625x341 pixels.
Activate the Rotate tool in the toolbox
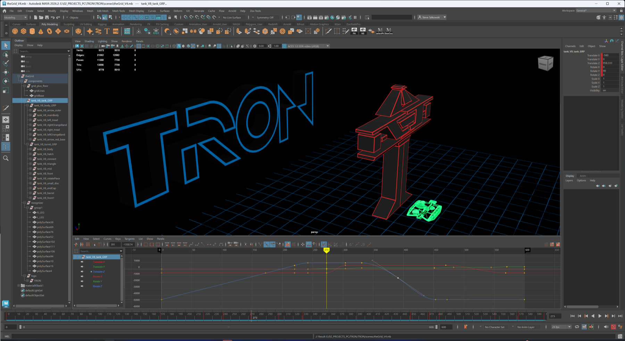[6, 81]
